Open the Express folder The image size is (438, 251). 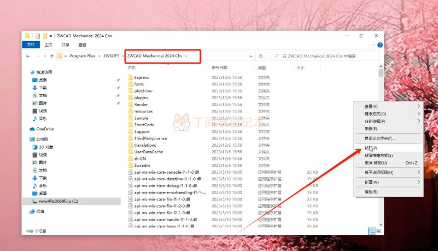[141, 77]
